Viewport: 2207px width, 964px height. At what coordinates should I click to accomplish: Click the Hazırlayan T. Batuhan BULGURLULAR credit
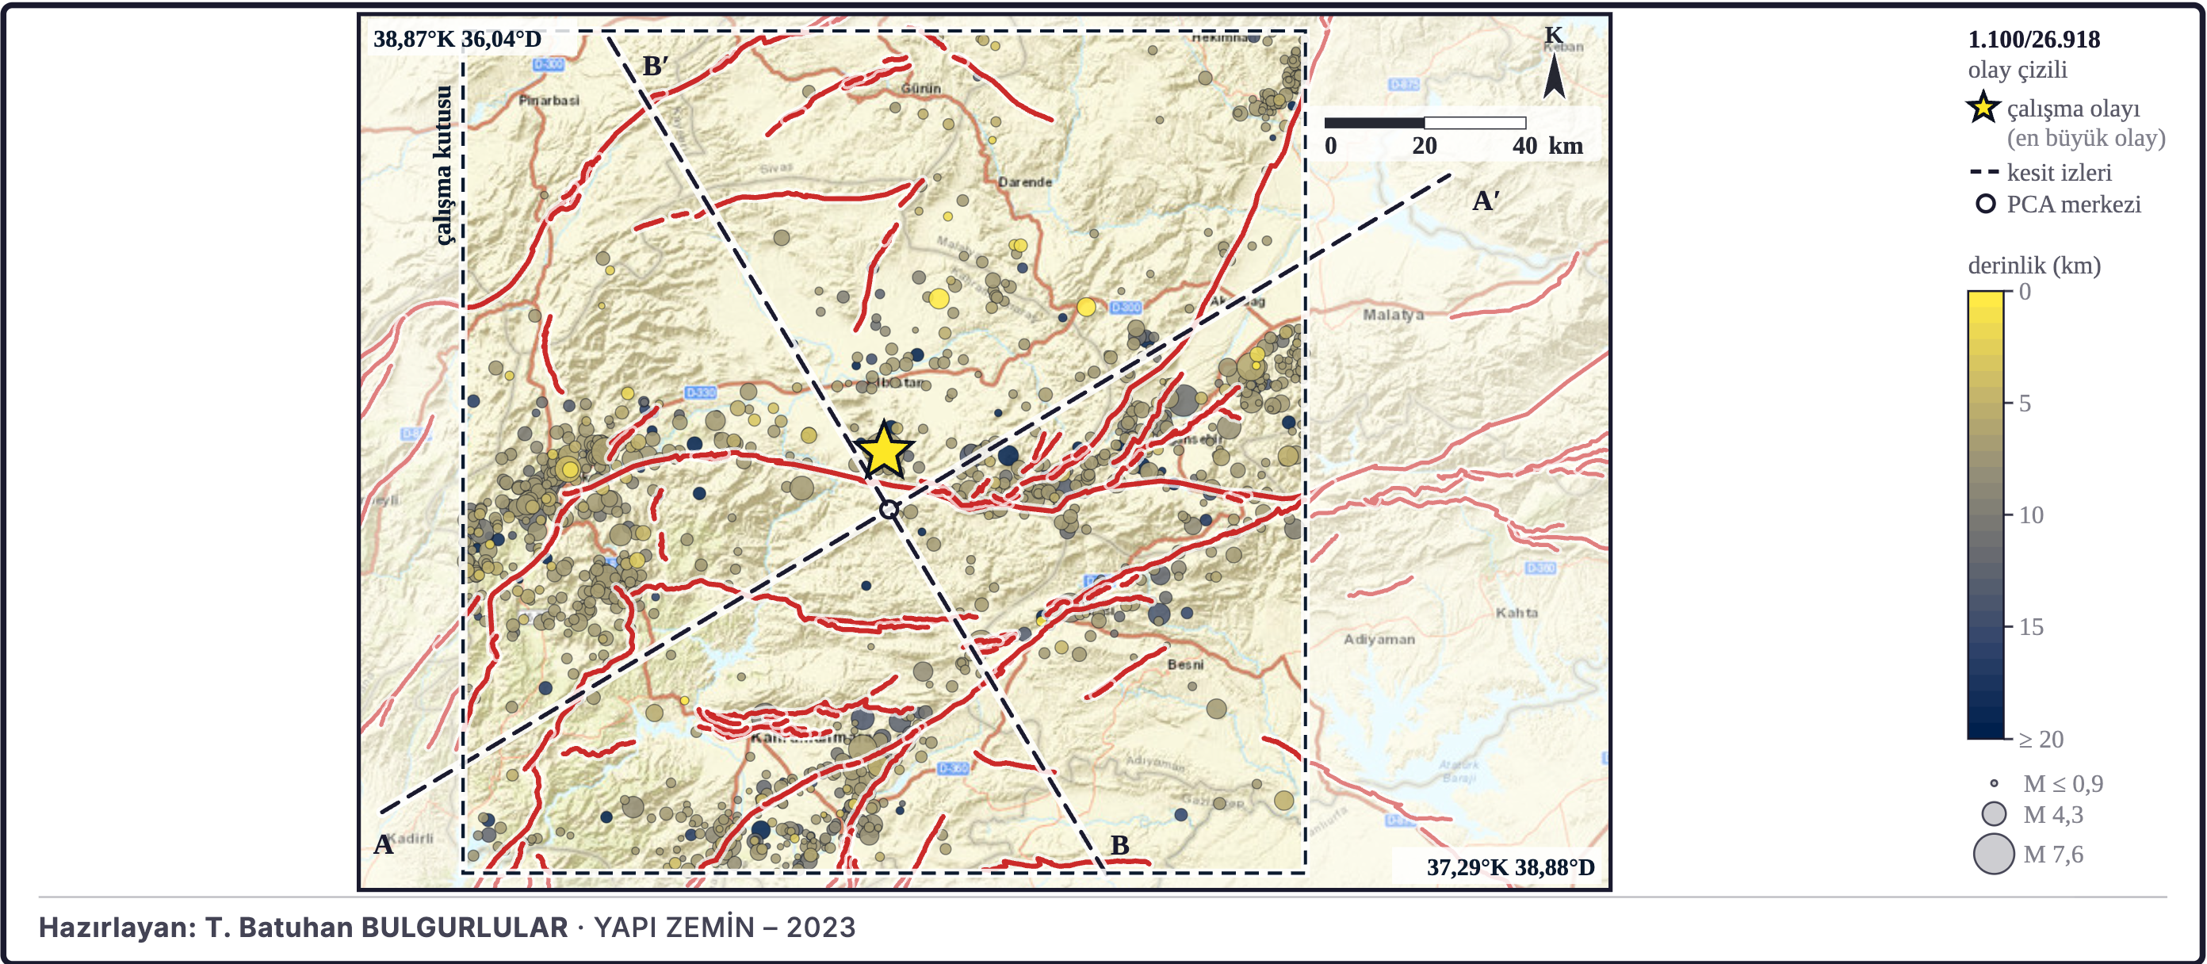(304, 928)
